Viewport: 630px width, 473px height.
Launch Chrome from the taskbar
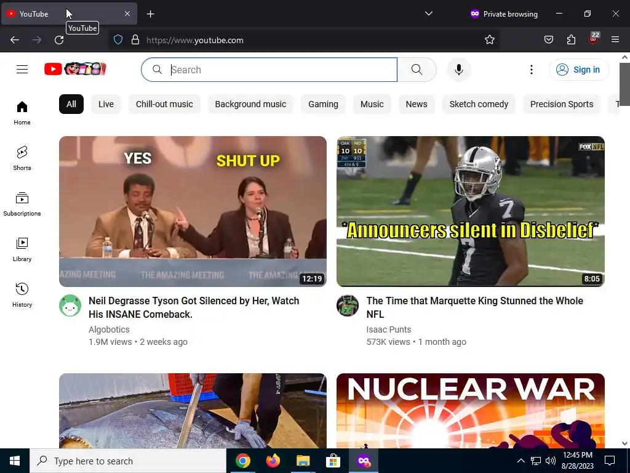pyautogui.click(x=242, y=461)
